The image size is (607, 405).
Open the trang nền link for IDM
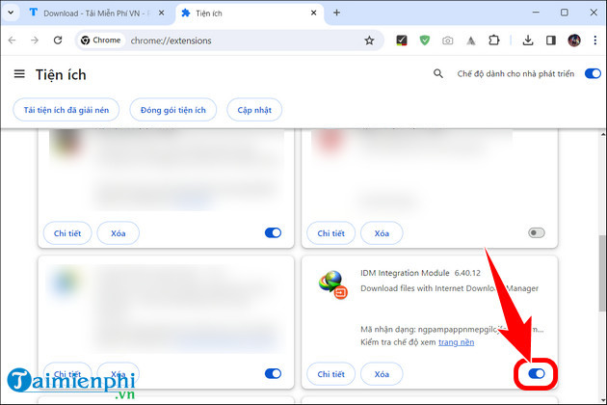(x=458, y=342)
